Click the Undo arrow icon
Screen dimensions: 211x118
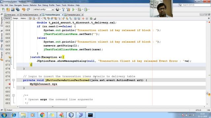23,10
